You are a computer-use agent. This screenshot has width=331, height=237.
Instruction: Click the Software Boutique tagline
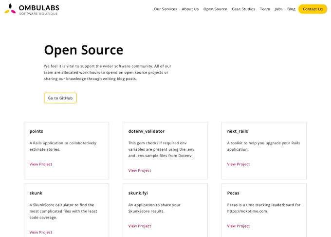click(x=38, y=14)
